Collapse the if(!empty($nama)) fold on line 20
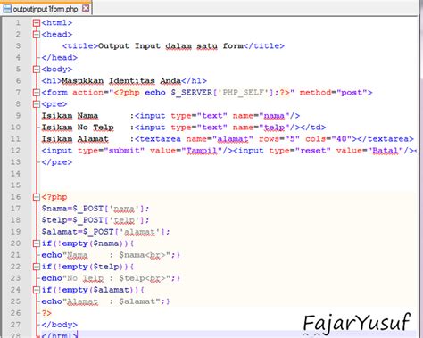Screen dimensions: 423x338 [37, 243]
